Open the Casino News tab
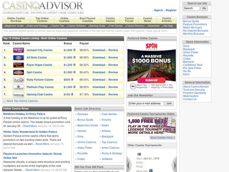Screen dimensions: 229x172 147,20
